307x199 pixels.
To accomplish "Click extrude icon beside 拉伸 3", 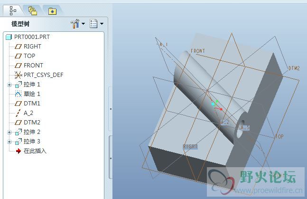I will [19, 142].
